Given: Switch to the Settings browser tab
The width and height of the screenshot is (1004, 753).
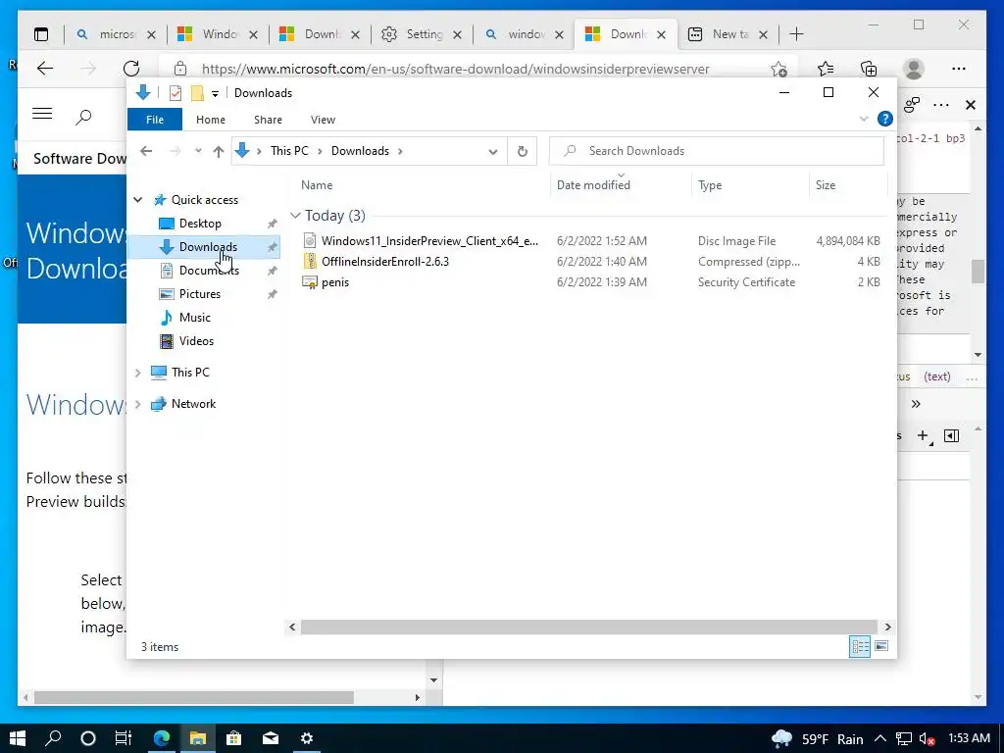Looking at the screenshot, I should (x=422, y=34).
